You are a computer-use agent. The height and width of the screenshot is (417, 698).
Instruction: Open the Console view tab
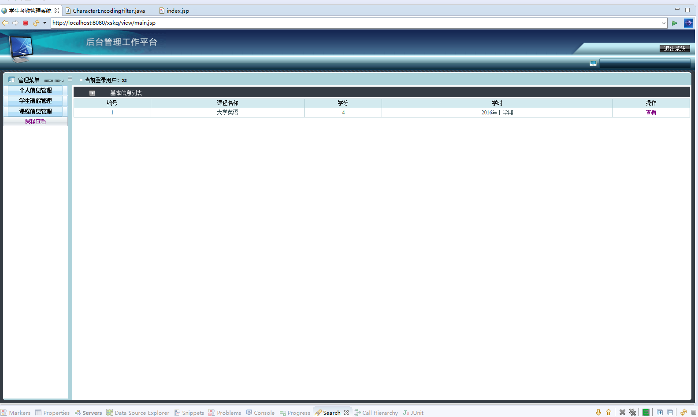(x=260, y=413)
